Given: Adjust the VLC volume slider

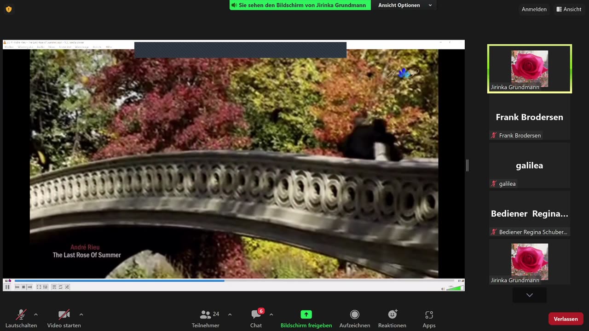Looking at the screenshot, I should coord(455,288).
